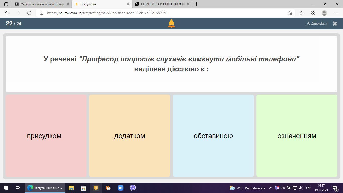Go back to the previous page

pyautogui.click(x=7, y=13)
